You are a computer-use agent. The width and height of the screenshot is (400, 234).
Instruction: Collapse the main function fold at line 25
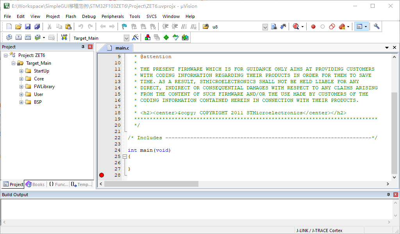pos(125,157)
